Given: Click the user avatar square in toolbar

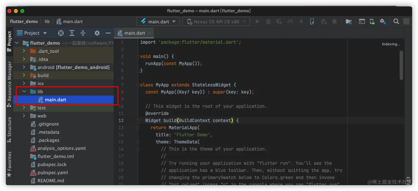Looking at the screenshot, I should [x=406, y=22].
